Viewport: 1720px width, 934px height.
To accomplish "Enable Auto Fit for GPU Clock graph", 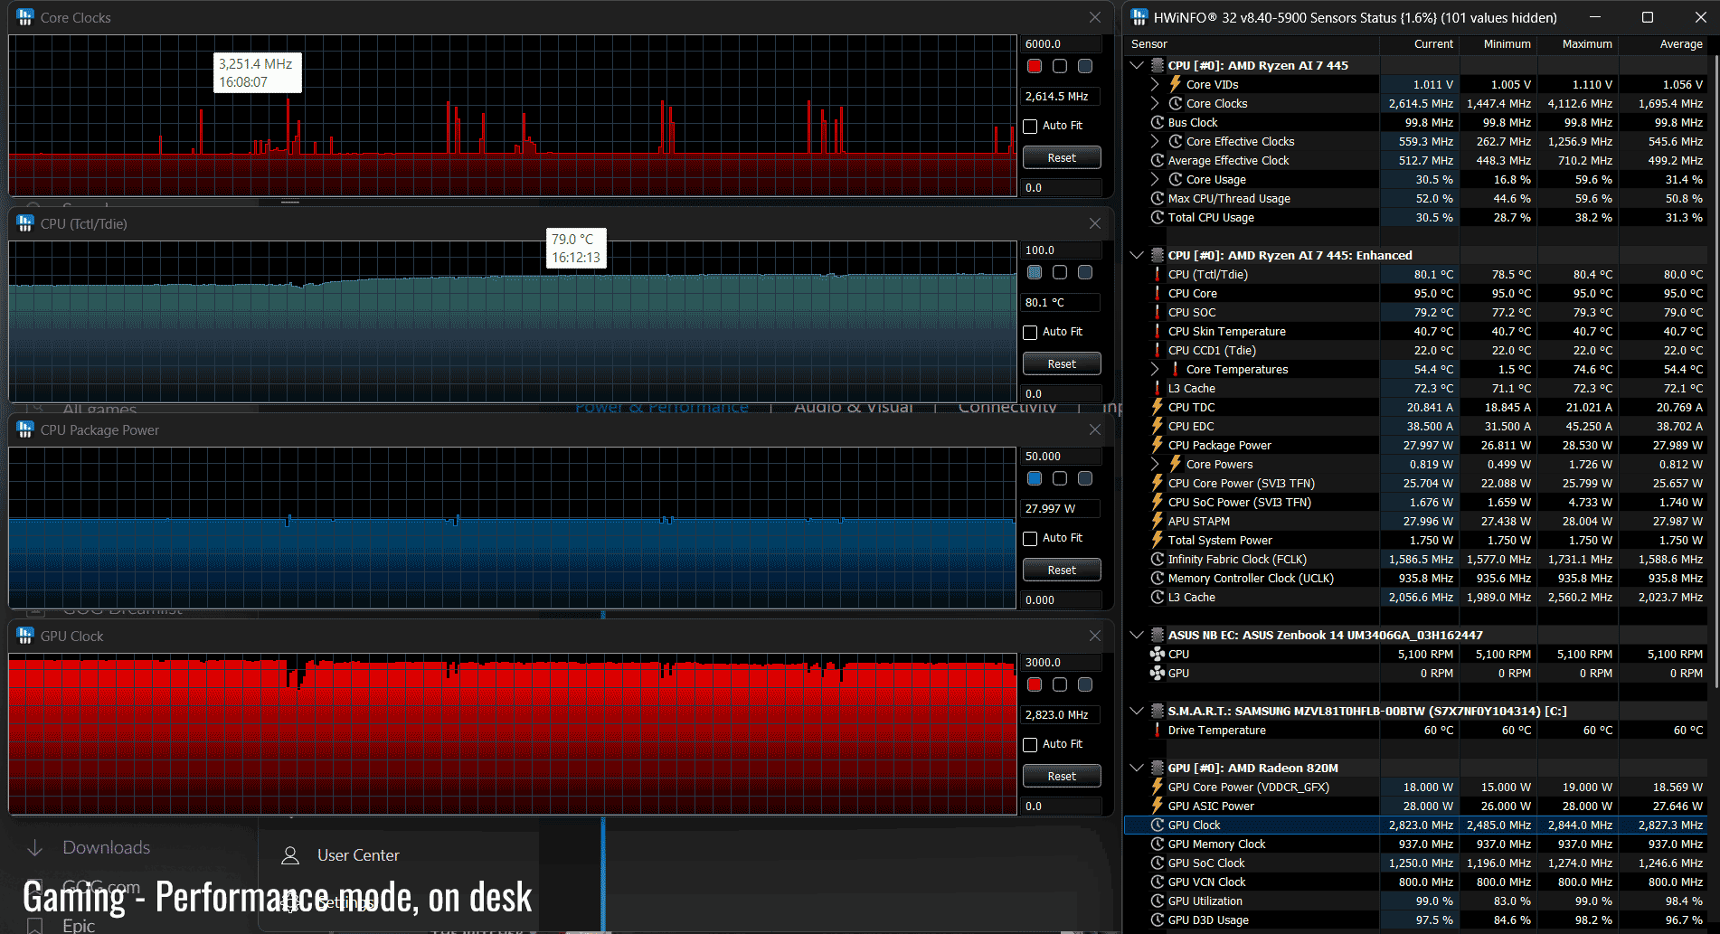I will pyautogui.click(x=1030, y=744).
